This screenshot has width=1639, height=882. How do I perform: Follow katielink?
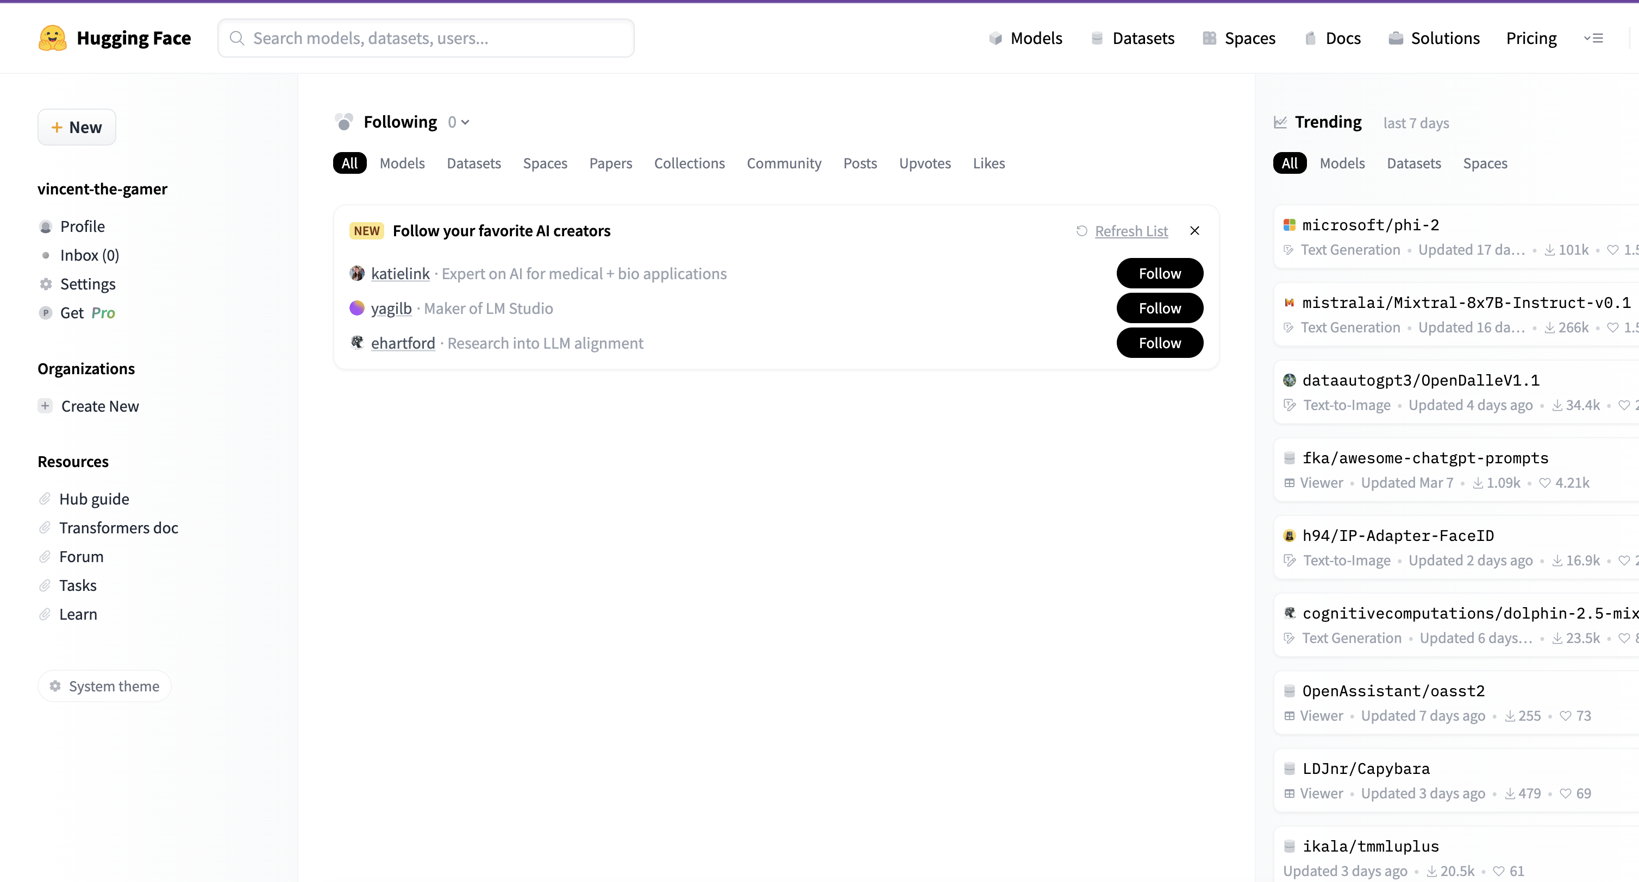[x=1160, y=273]
